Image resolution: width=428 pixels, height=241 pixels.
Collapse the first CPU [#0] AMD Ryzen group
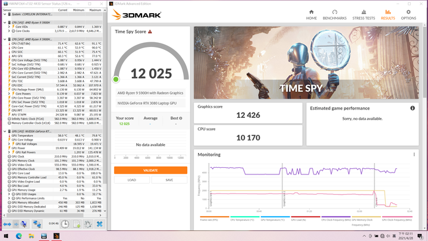click(5, 23)
